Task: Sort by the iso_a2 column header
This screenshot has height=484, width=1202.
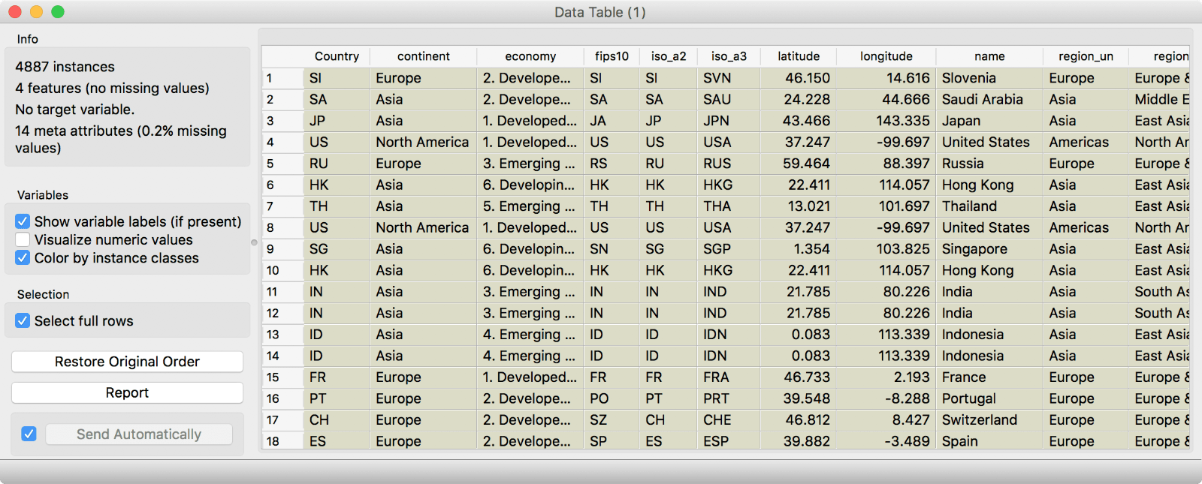Action: click(669, 56)
